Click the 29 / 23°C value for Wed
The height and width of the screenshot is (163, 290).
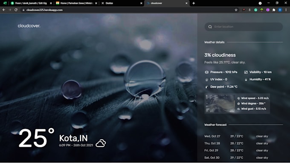237,136
